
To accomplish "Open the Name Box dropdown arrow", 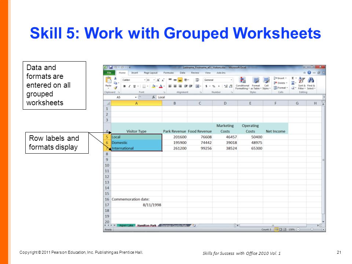I will (136, 97).
